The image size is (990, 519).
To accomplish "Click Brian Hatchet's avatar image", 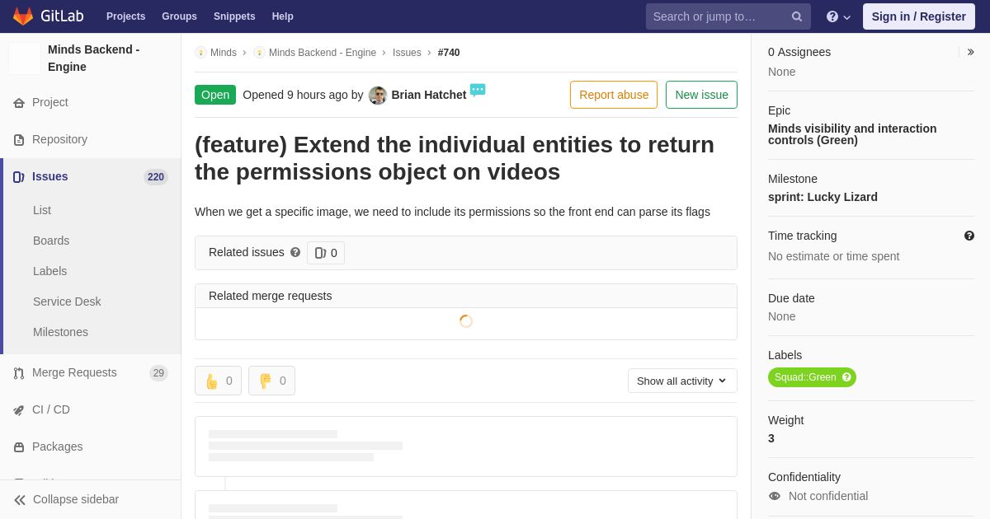I will click(378, 96).
